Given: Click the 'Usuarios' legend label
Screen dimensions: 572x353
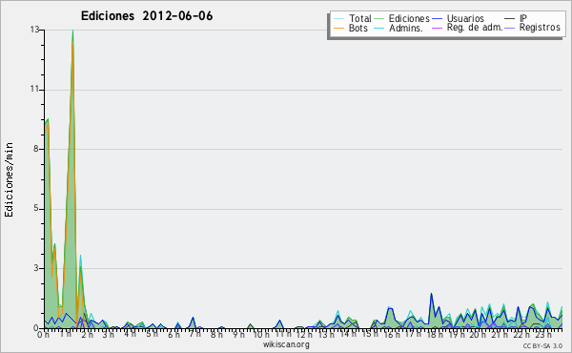Looking at the screenshot, I should point(465,18).
